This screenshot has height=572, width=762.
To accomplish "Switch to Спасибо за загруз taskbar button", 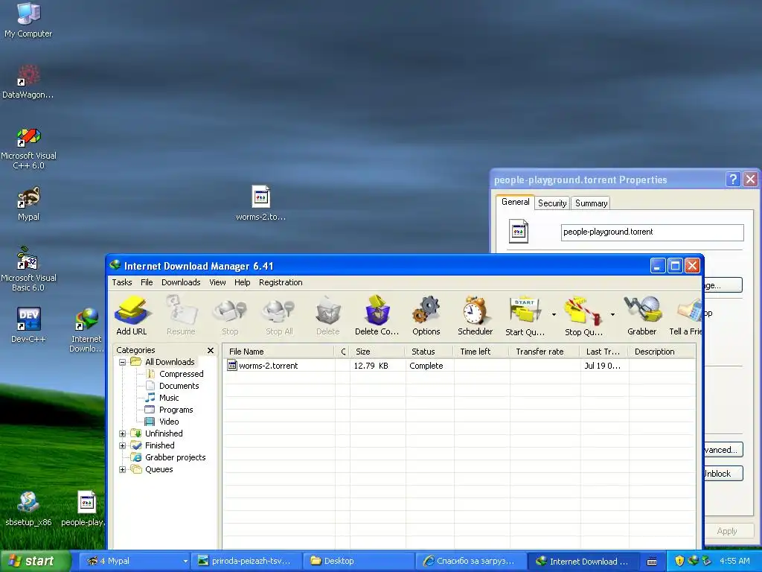I will (471, 561).
